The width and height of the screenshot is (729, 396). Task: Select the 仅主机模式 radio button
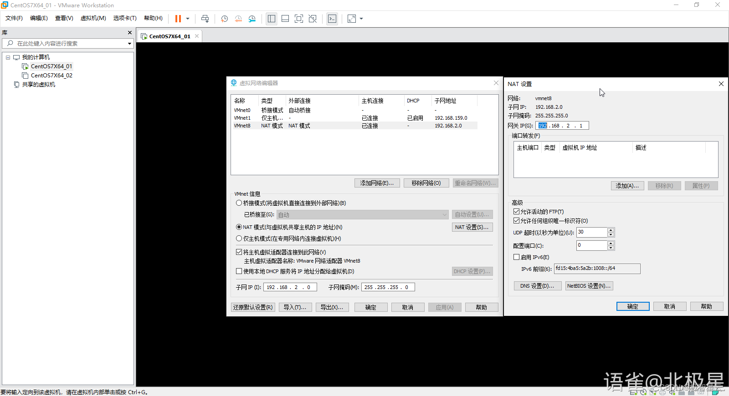[239, 239]
